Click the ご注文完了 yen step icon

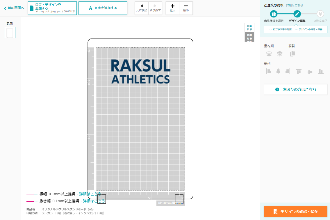[x=320, y=14]
